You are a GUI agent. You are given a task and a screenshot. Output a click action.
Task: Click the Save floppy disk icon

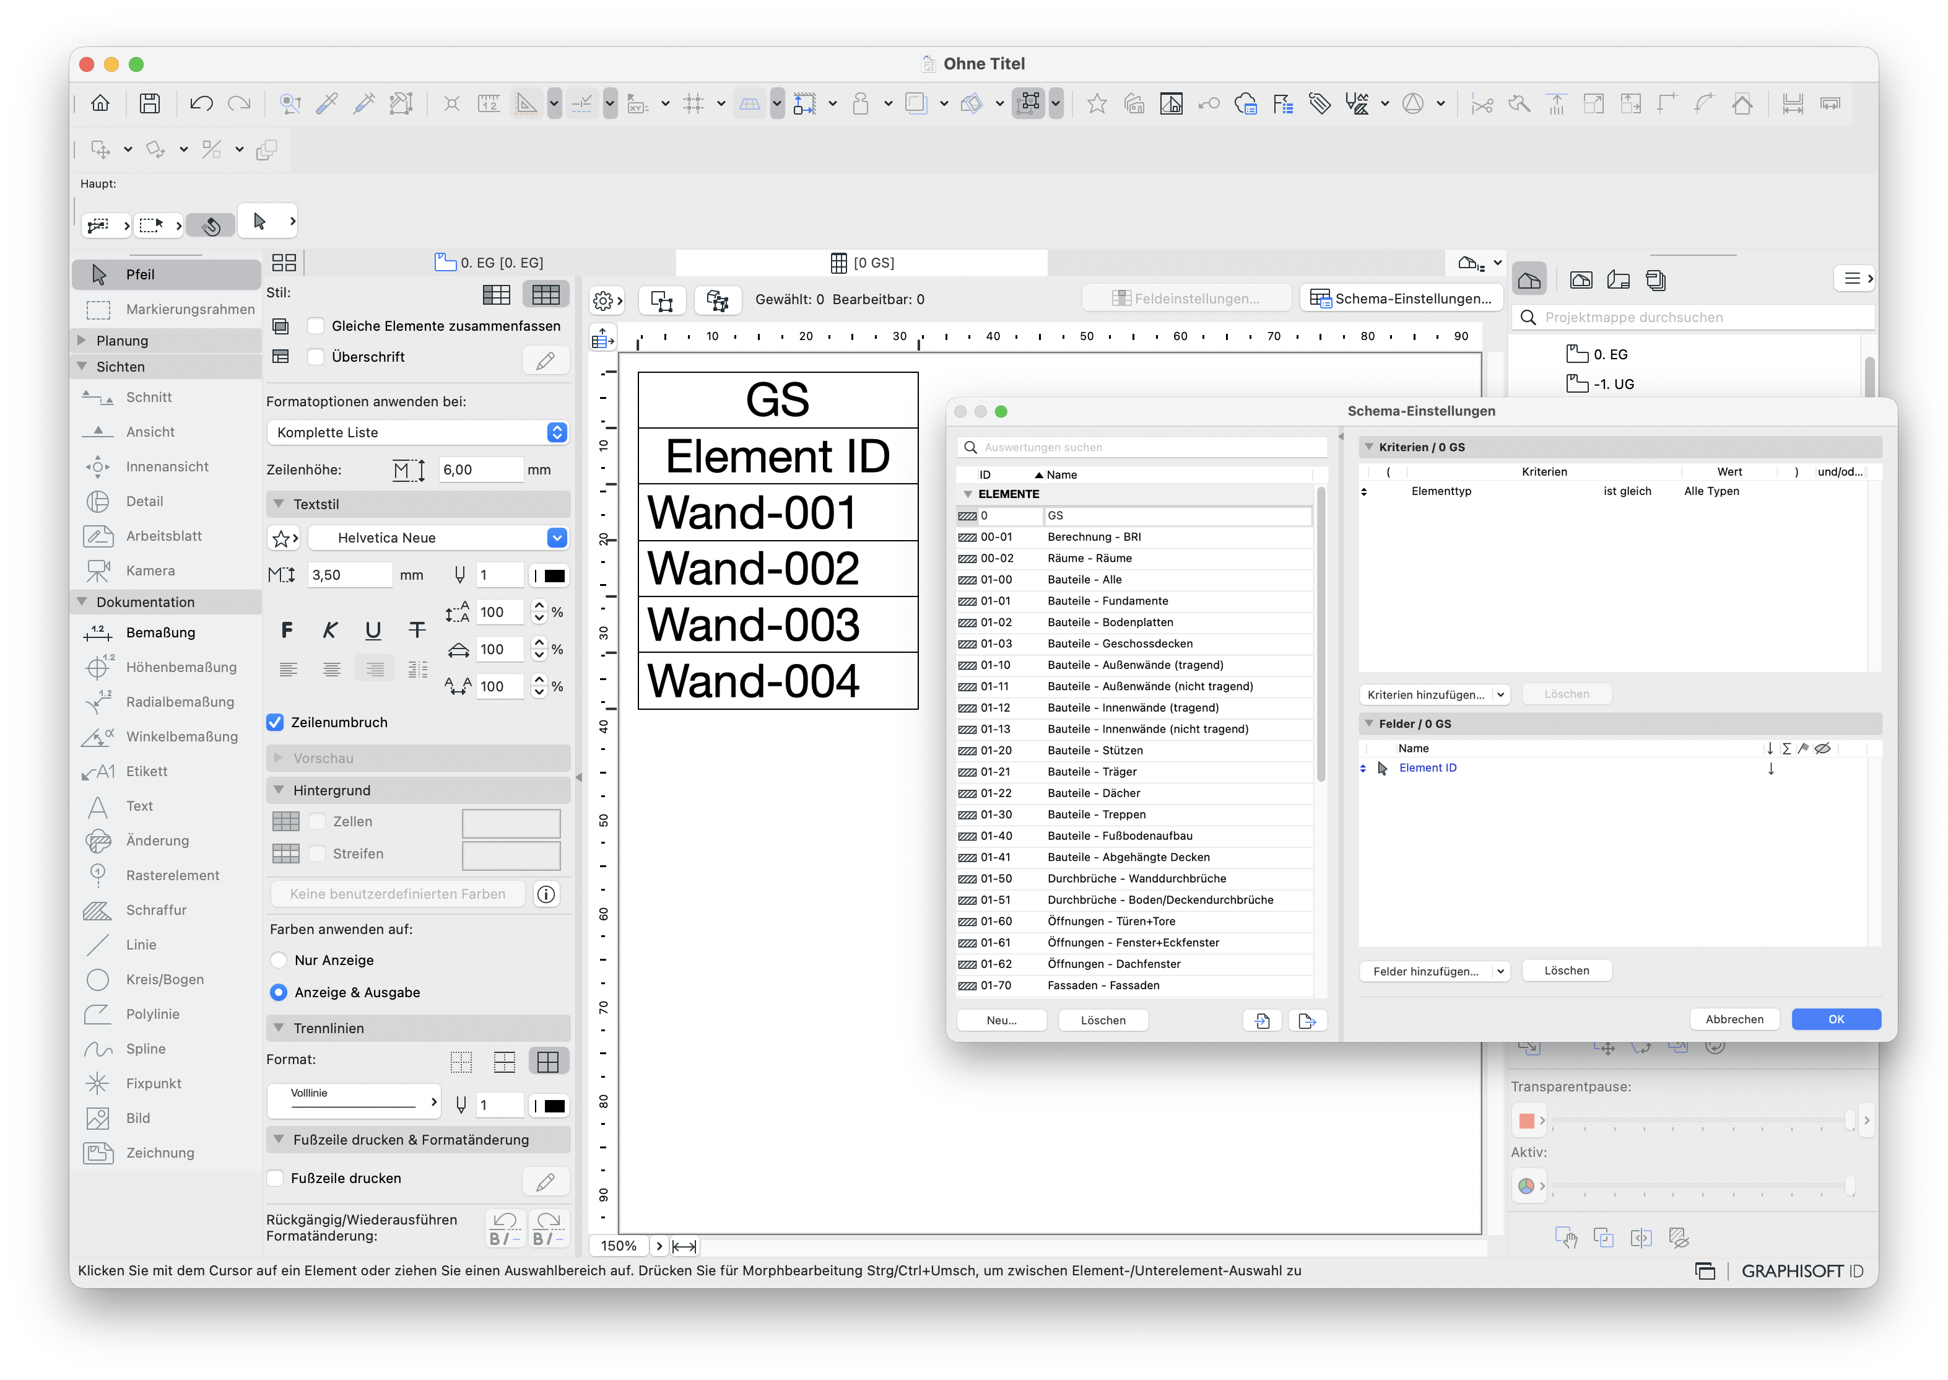(149, 103)
